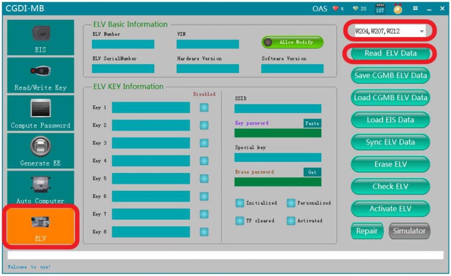Open the hamburger menu in title bar

click(x=415, y=8)
